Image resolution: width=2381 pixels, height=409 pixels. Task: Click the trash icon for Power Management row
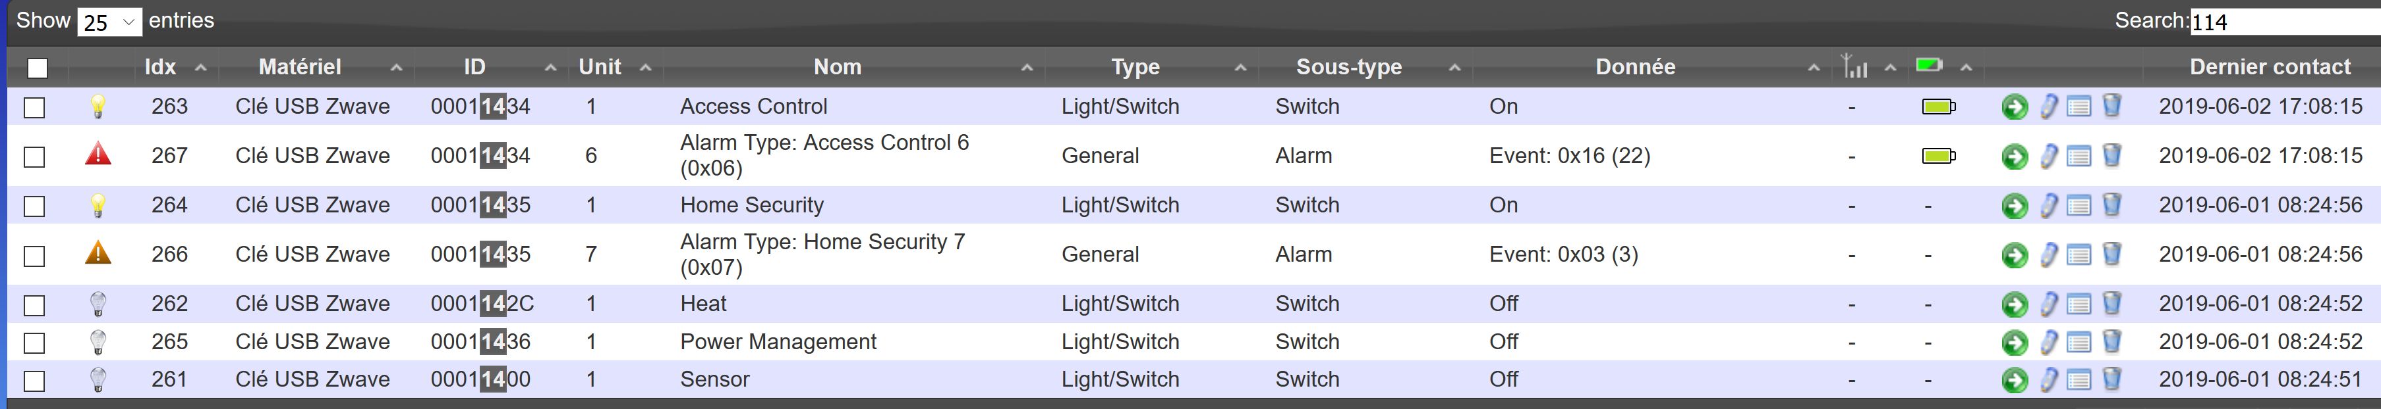(2111, 342)
